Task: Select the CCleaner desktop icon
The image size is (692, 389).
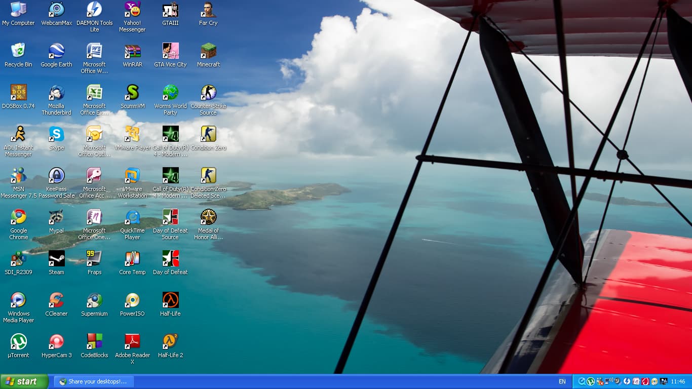Action: click(x=56, y=300)
